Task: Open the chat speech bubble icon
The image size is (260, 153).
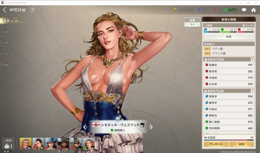Action: coord(244,10)
